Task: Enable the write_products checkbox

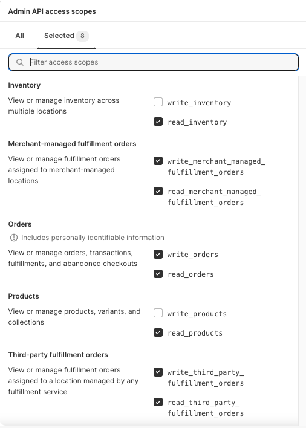Action: point(158,313)
